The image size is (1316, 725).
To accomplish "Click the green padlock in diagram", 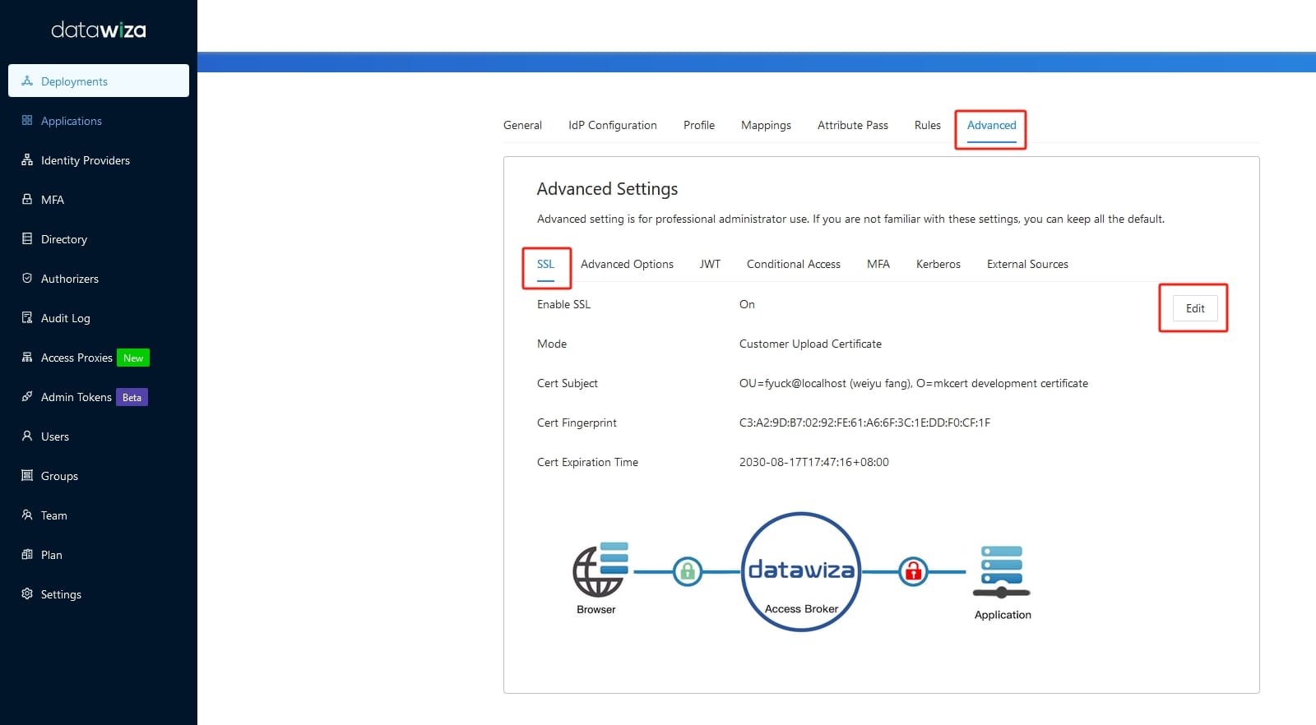I will (688, 570).
